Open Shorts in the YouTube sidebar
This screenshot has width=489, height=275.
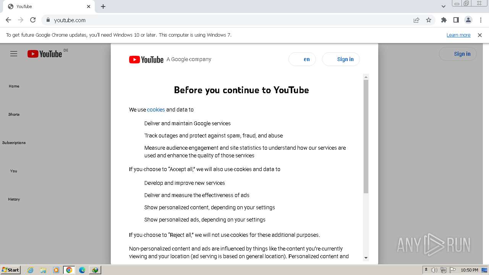tap(14, 115)
